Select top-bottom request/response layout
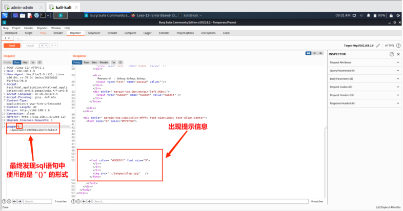This screenshot has width=403, height=211. tap(314, 53)
